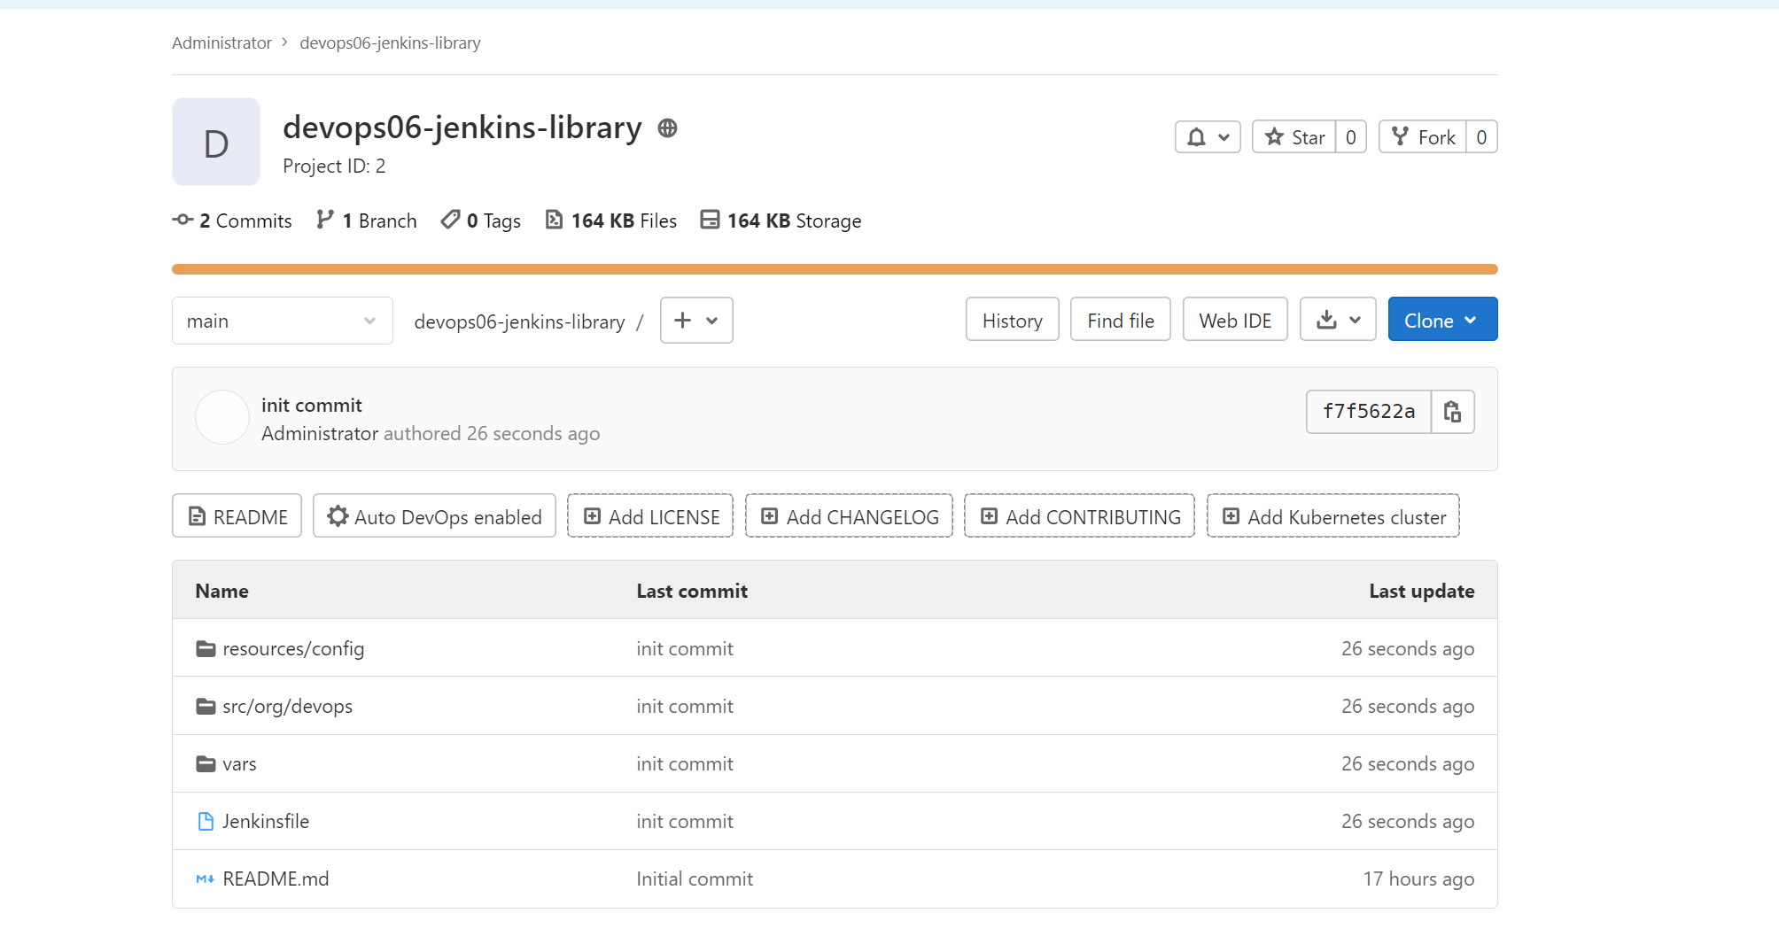This screenshot has width=1779, height=929.
Task: Open the src/org/devops folder
Action: click(287, 706)
